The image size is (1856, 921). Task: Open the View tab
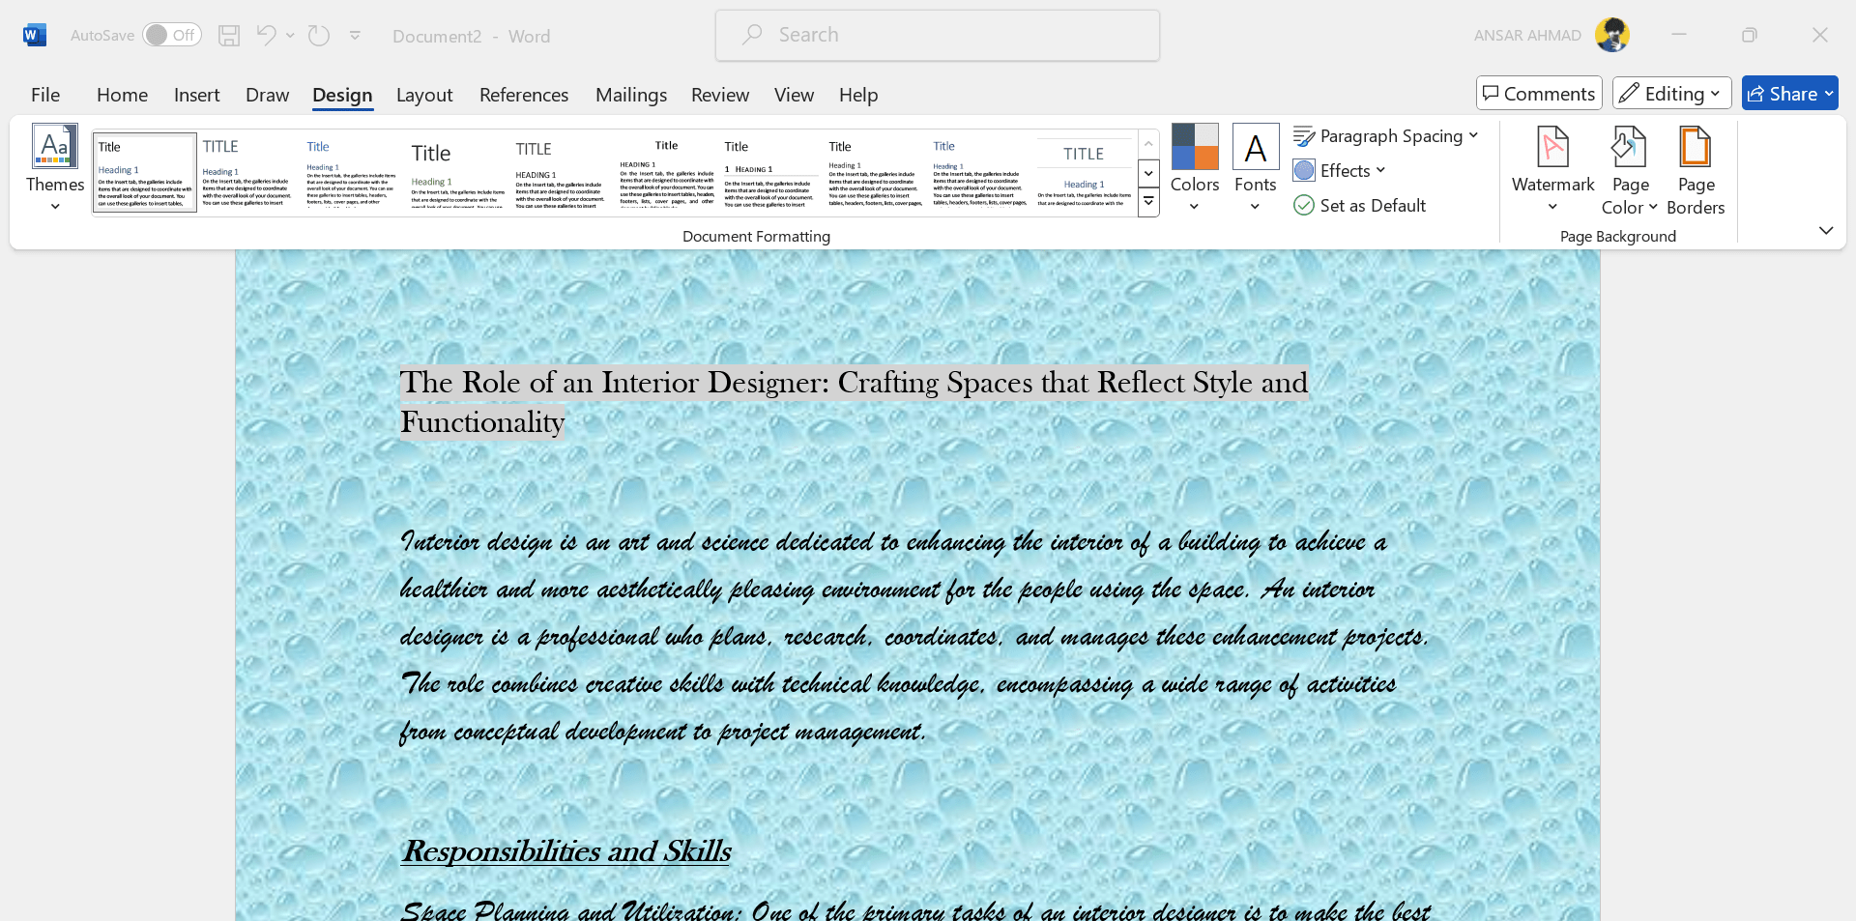click(794, 95)
